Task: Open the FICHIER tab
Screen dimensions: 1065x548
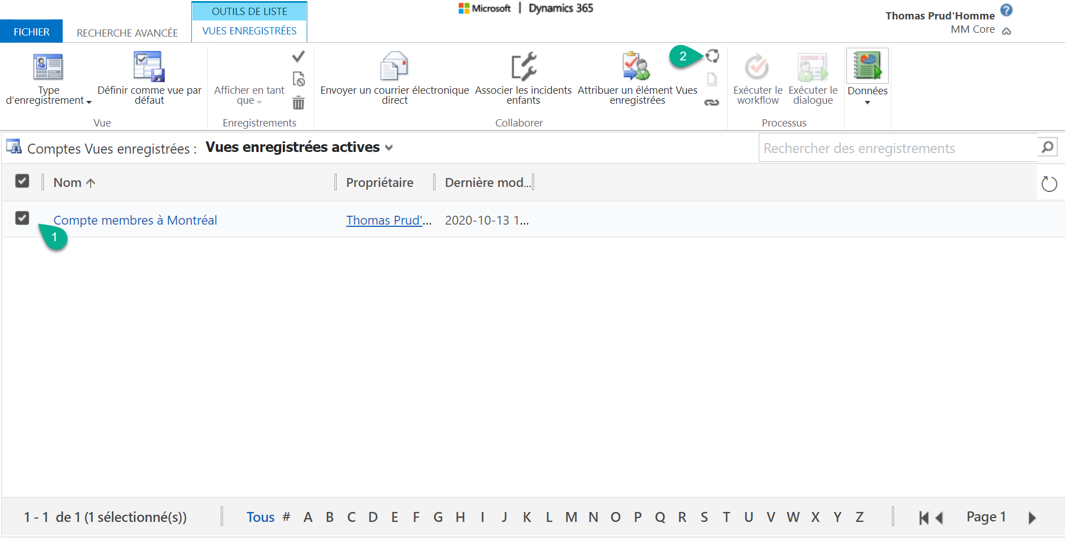Action: pyautogui.click(x=32, y=32)
